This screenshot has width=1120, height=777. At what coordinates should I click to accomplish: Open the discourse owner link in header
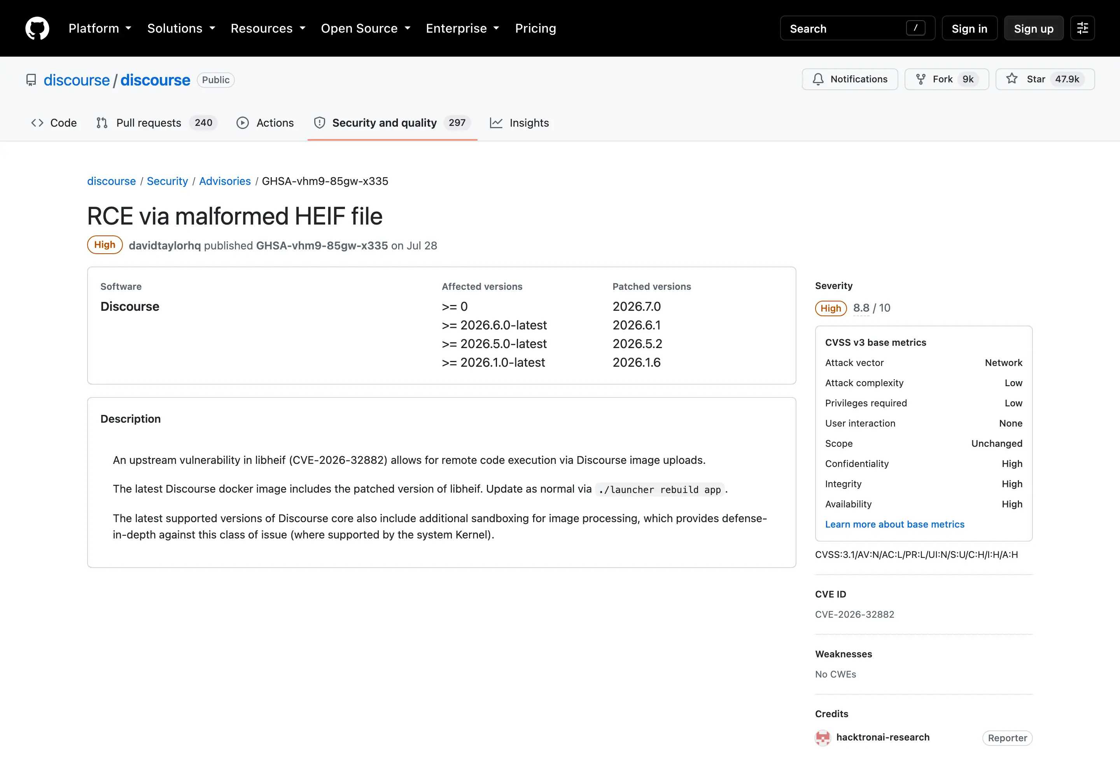pyautogui.click(x=77, y=80)
